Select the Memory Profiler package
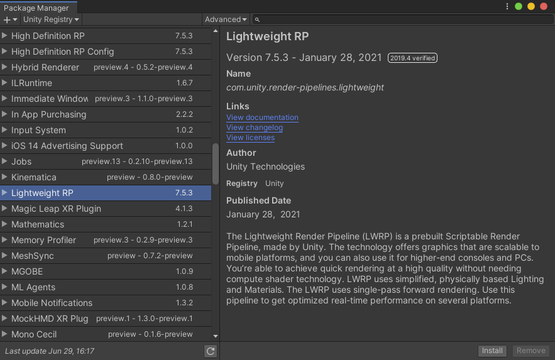Viewport: 555px width, 360px height. tap(43, 240)
